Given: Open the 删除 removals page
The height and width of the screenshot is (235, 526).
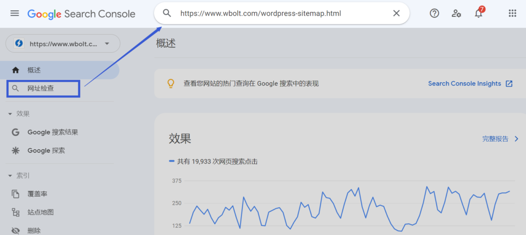Looking at the screenshot, I should point(34,231).
